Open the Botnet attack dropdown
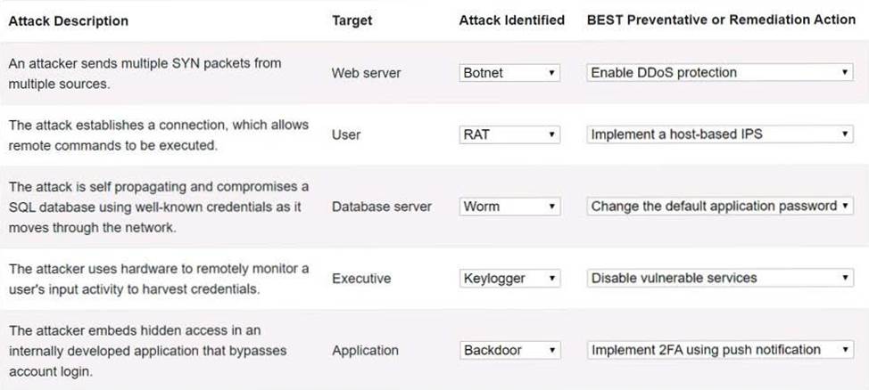This screenshot has height=390, width=869. coord(510,73)
